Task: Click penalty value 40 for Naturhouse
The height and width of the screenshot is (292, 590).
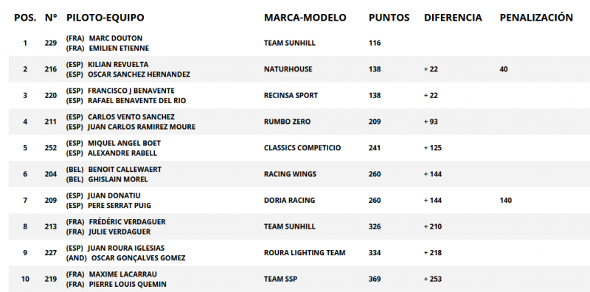Action: pos(504,69)
